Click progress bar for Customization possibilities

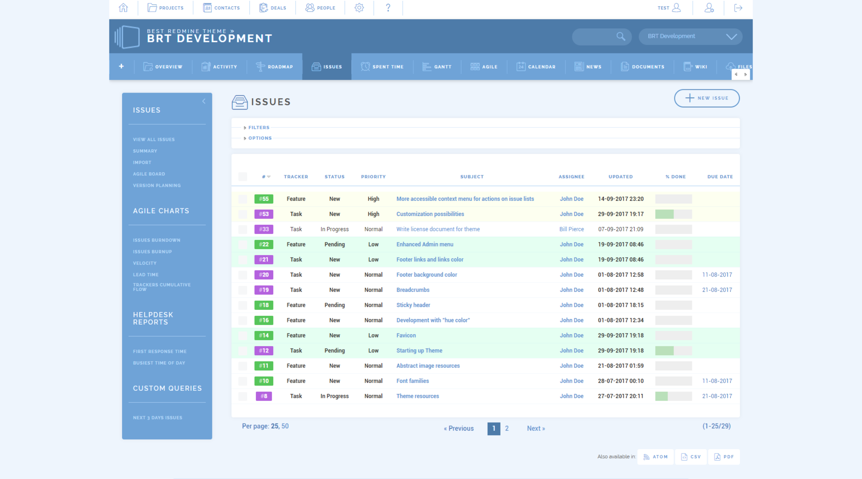(674, 214)
